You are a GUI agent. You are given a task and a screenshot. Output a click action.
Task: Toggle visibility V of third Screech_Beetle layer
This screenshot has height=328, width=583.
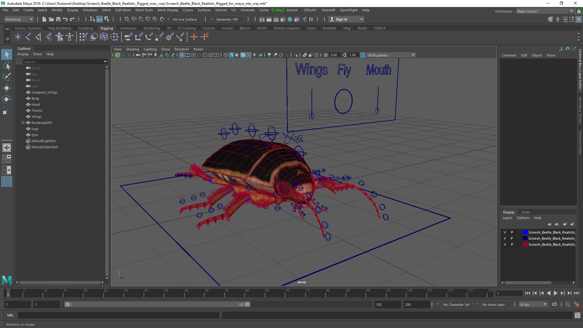click(505, 244)
